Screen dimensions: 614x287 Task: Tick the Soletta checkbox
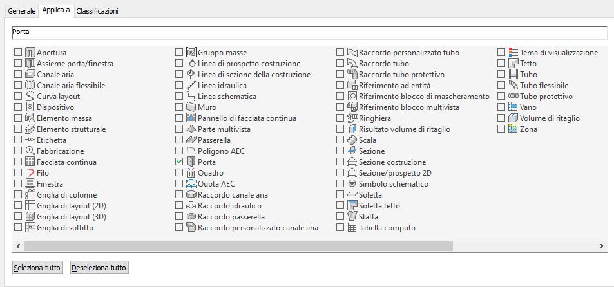(340, 195)
